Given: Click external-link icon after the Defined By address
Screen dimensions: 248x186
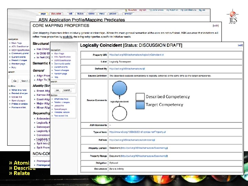Looking at the screenshot, I should [x=144, y=69].
